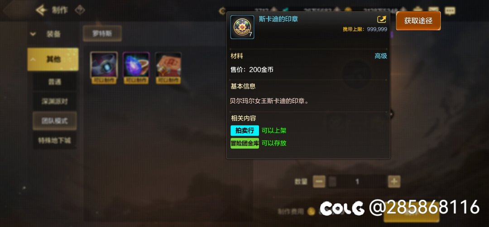Open the chat bubble icon at top right

(450, 11)
